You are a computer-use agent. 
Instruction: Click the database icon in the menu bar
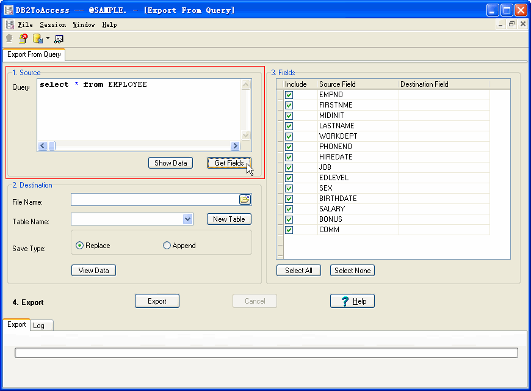pos(10,24)
